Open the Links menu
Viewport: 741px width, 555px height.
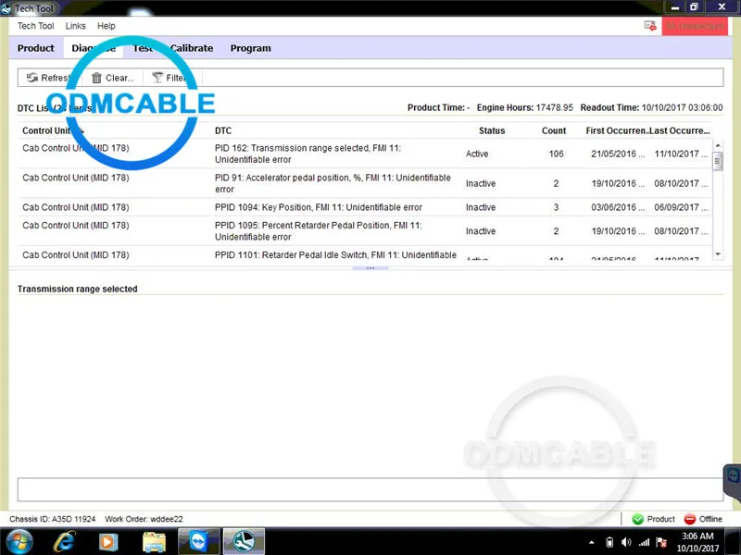(x=76, y=26)
